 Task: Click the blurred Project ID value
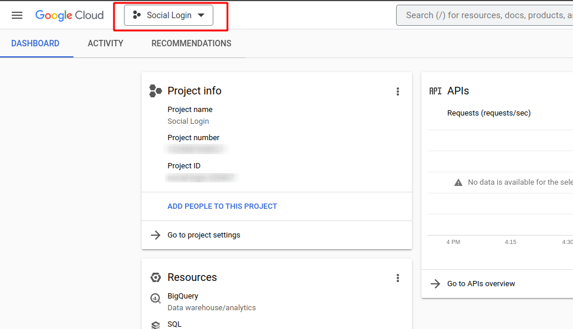(x=202, y=178)
